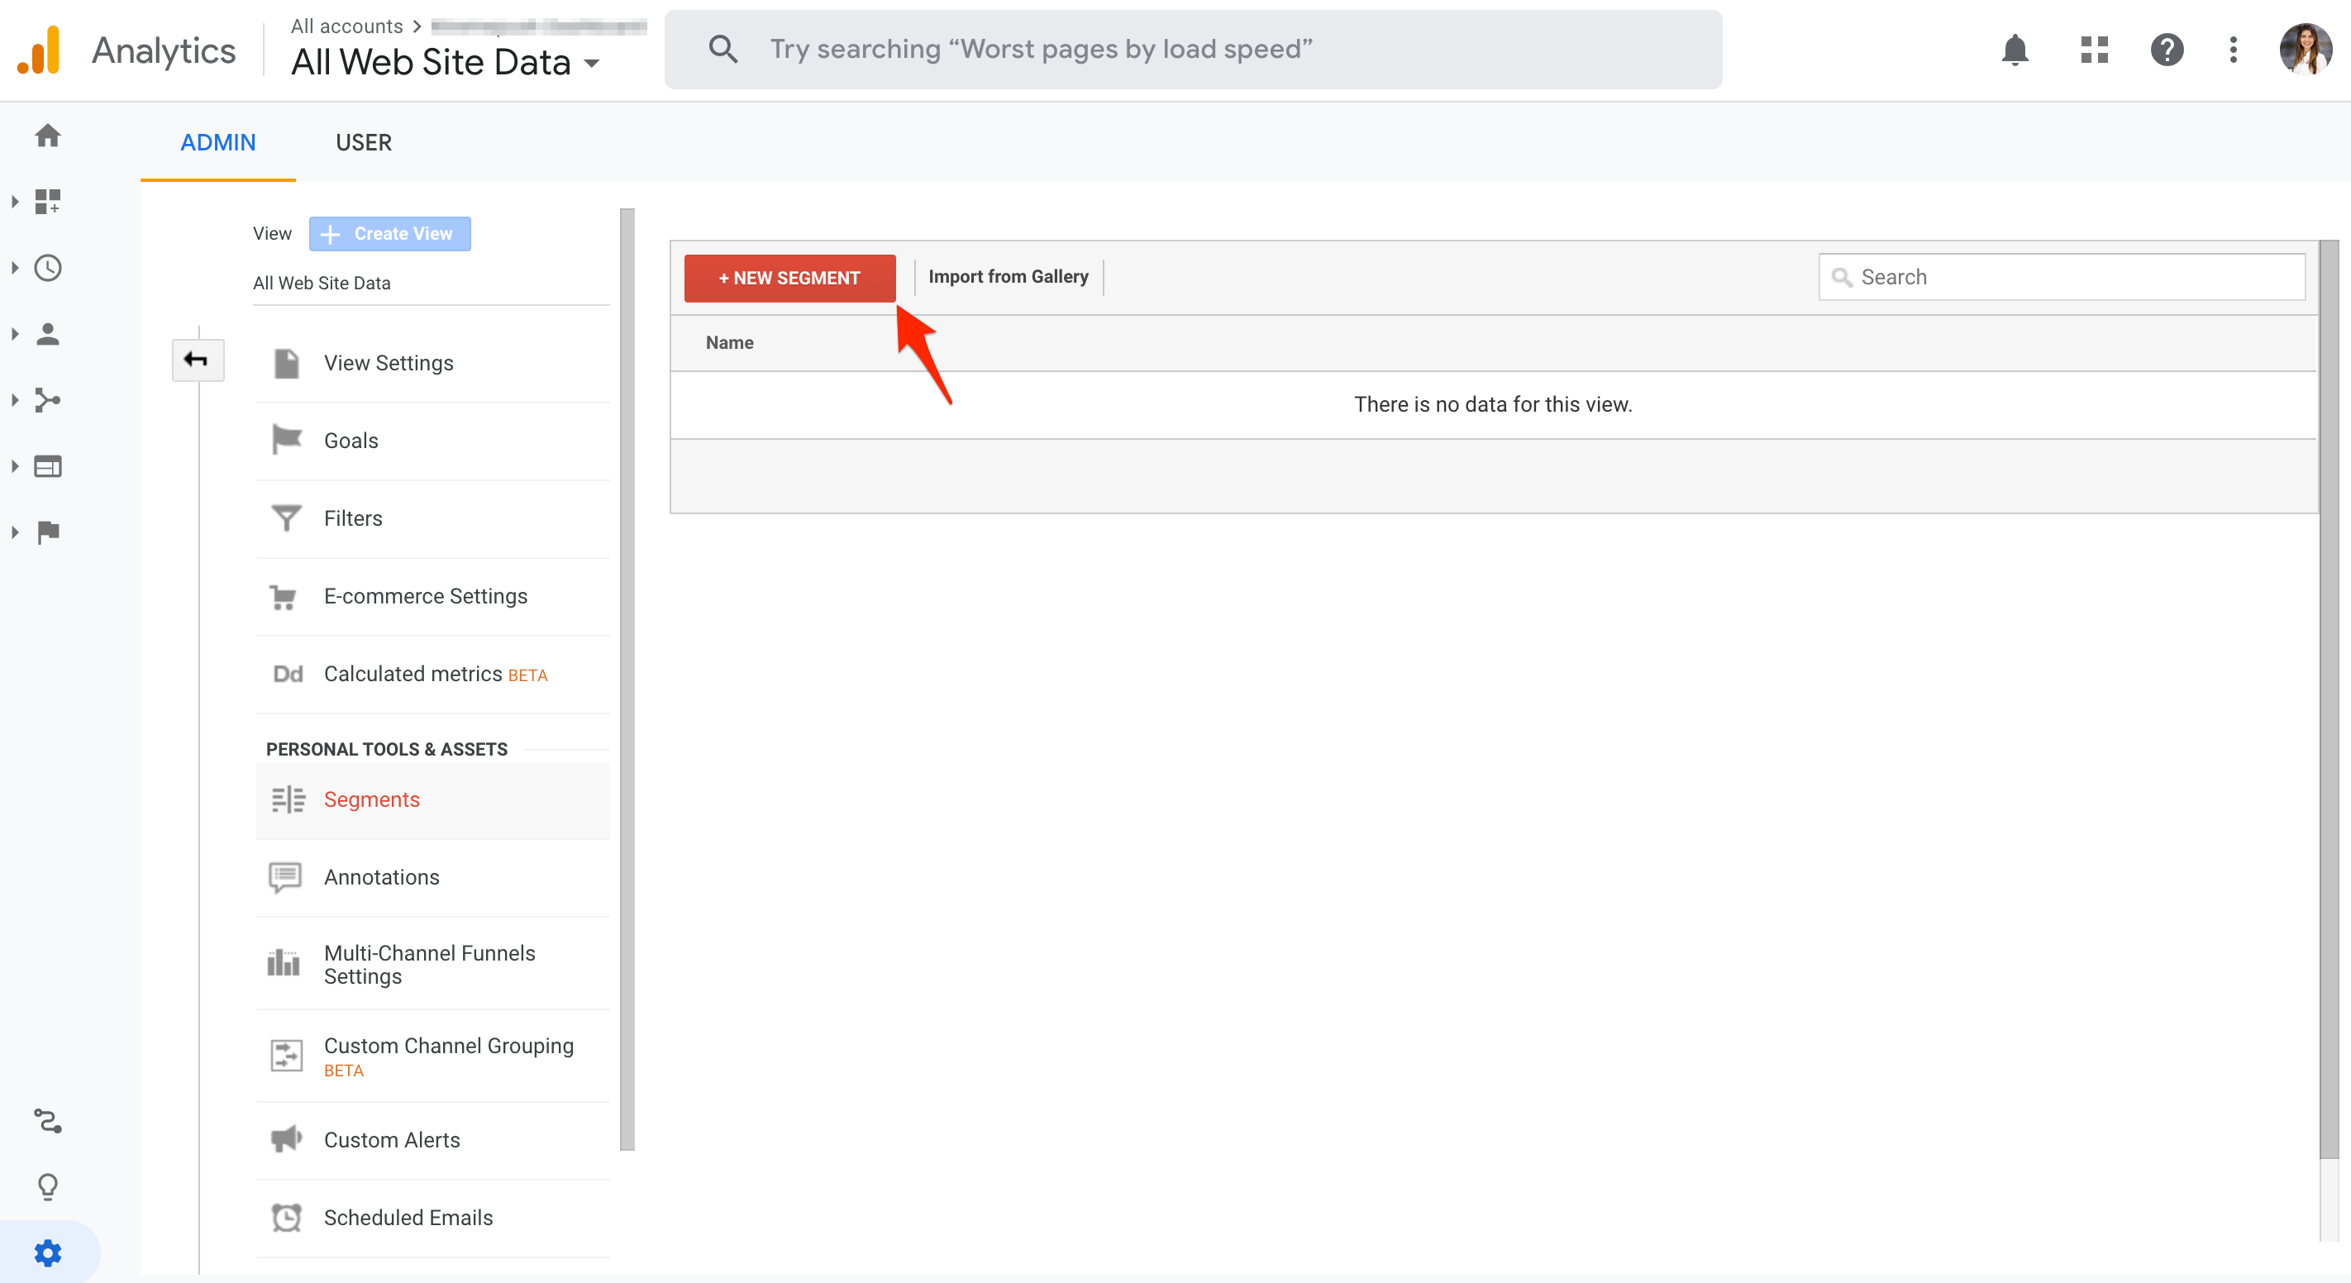Click Import from Gallery
The width and height of the screenshot is (2351, 1283).
coord(1008,276)
